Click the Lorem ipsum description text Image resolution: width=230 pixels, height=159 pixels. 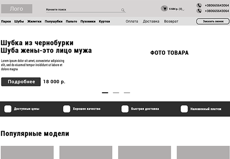click(33, 65)
